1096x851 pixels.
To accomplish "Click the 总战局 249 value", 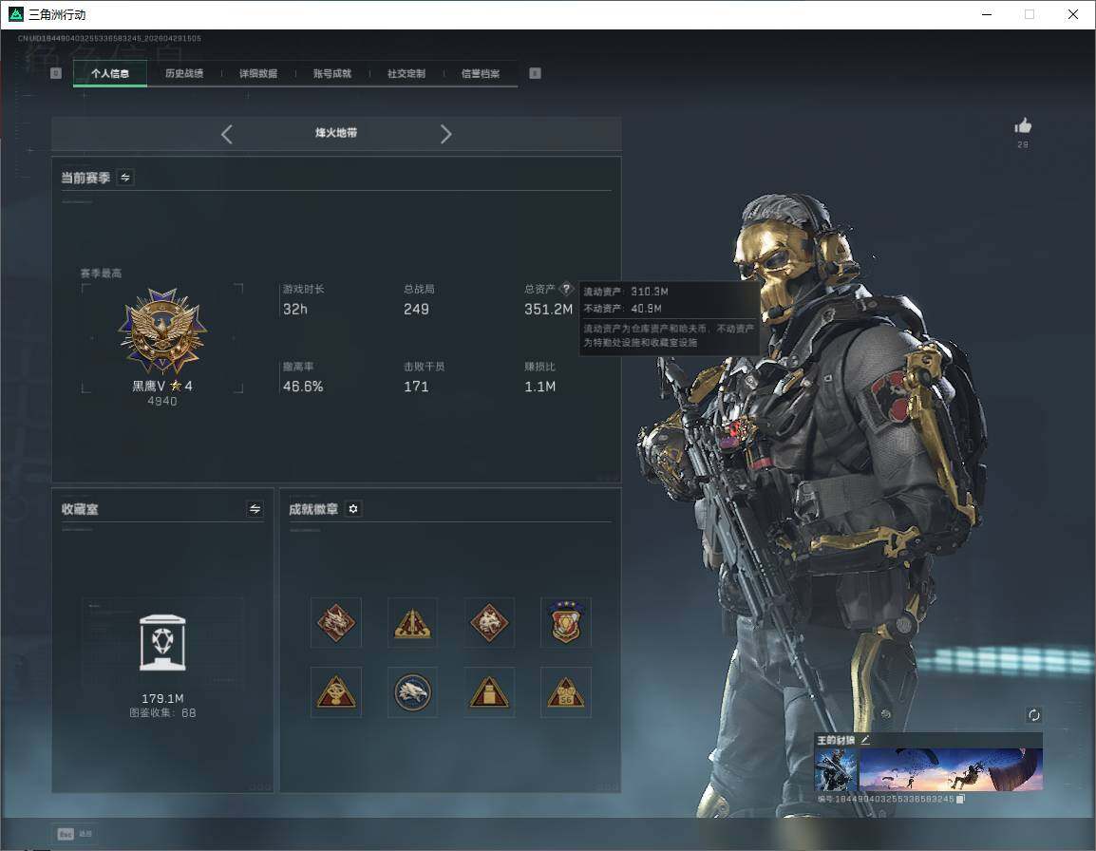I will (416, 309).
